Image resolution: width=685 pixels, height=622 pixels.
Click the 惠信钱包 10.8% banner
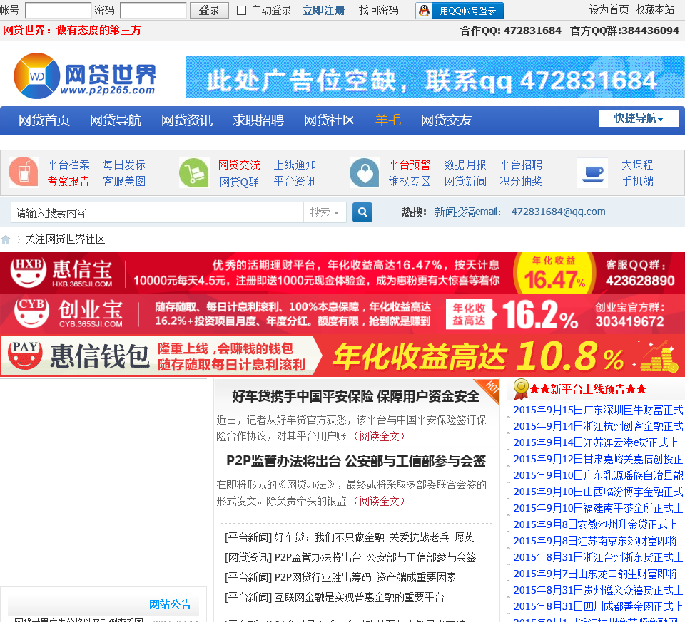coord(342,356)
